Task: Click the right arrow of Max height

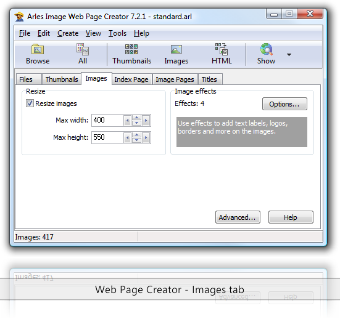Action: pyautogui.click(x=146, y=138)
